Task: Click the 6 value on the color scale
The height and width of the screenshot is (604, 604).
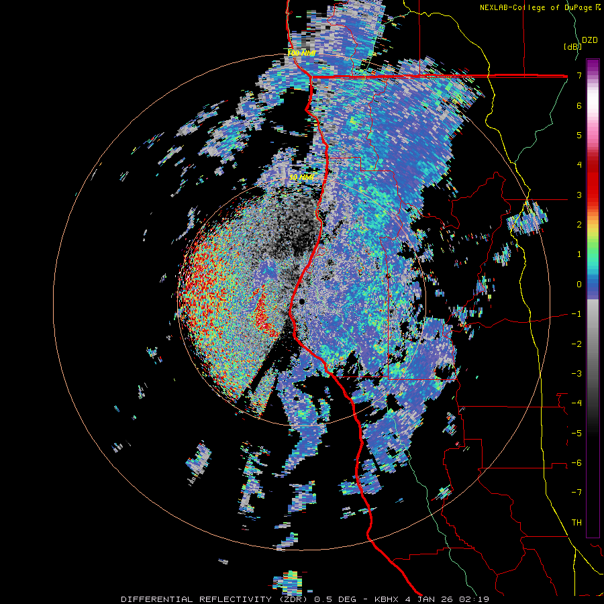Action: coord(579,105)
